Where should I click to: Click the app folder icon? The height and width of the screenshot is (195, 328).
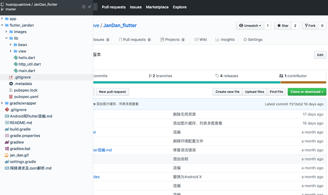[x=7, y=19]
